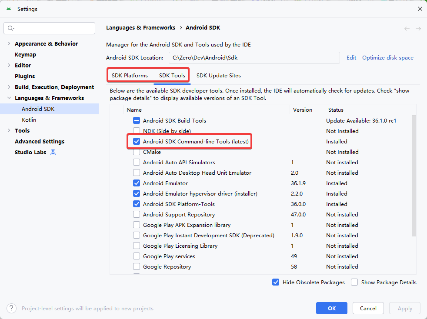
Task: Click the Not Installed status for CMake
Action: coord(342,152)
